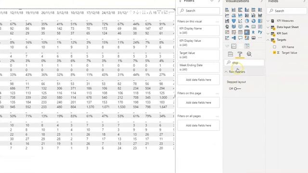Switch to the Fields well tab
This screenshot has height=173, width=308.
(x=231, y=54)
